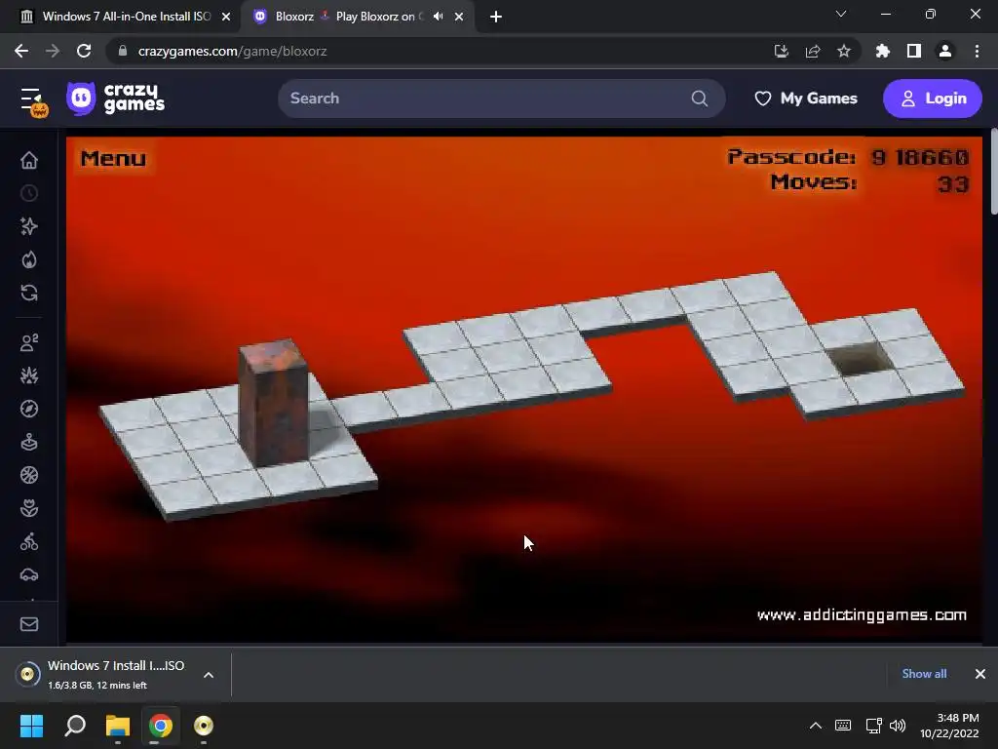Toggle the Chrome side panel
The image size is (998, 749).
click(914, 51)
